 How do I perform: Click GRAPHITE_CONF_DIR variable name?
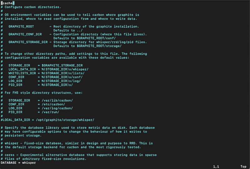coord(25,34)
